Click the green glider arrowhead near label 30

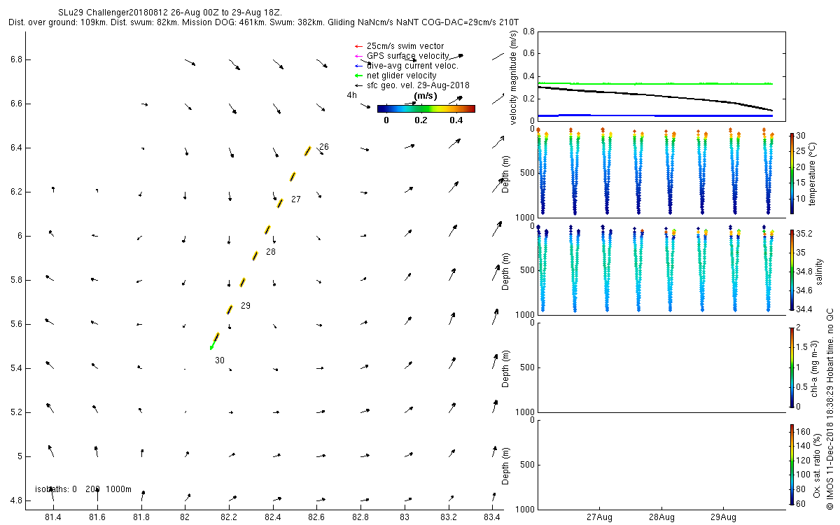[x=211, y=346]
